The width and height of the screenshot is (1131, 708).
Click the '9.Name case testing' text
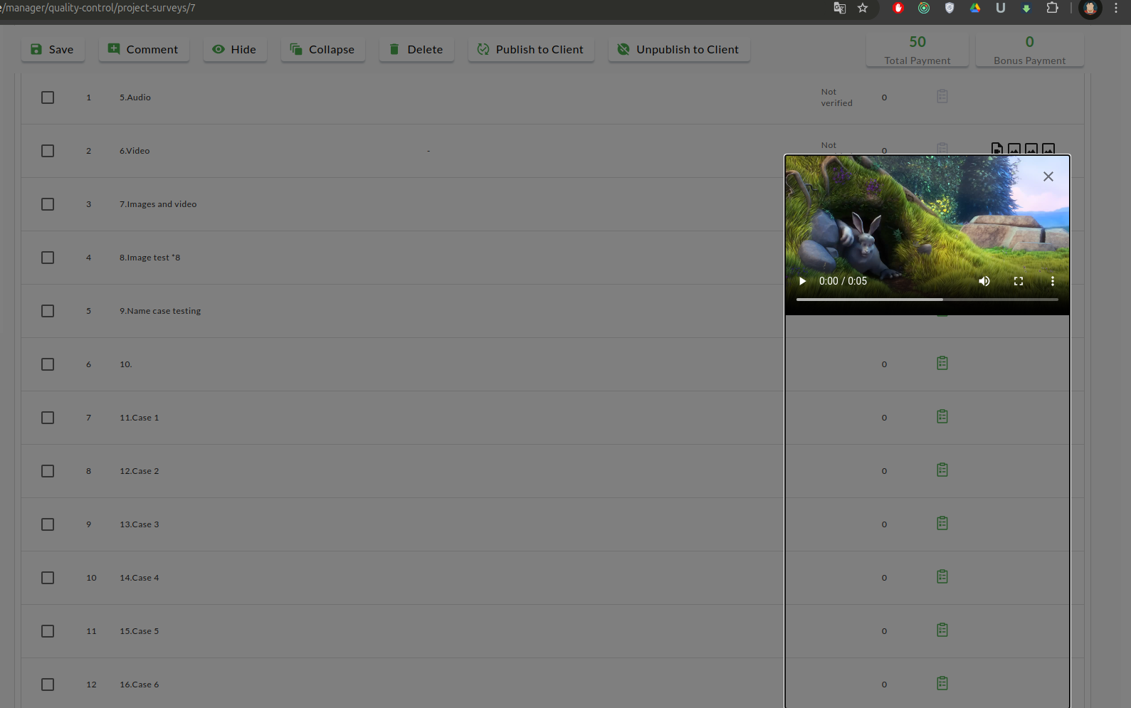pos(160,311)
